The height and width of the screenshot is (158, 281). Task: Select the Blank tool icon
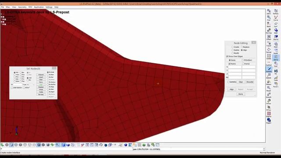[269, 25]
